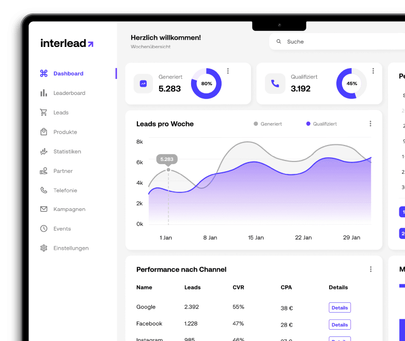Click the 22 Jan axis label
Viewport: 405px width, 341px height.
(303, 237)
